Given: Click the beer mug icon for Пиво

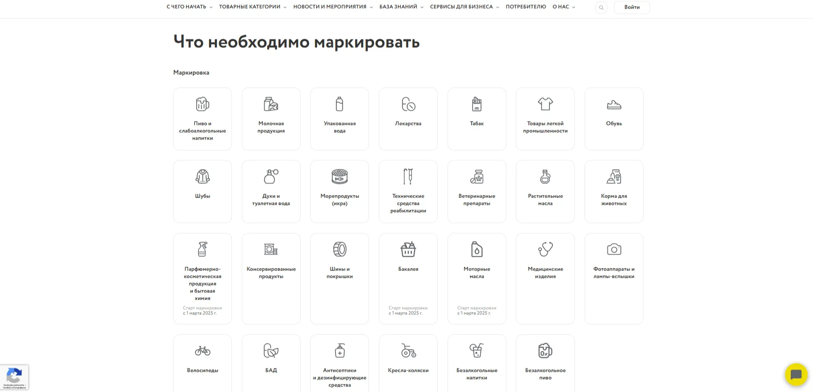Looking at the screenshot, I should tap(202, 104).
